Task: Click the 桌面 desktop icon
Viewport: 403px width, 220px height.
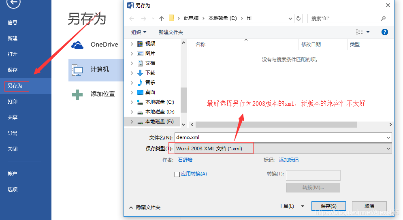Action: (x=140, y=92)
